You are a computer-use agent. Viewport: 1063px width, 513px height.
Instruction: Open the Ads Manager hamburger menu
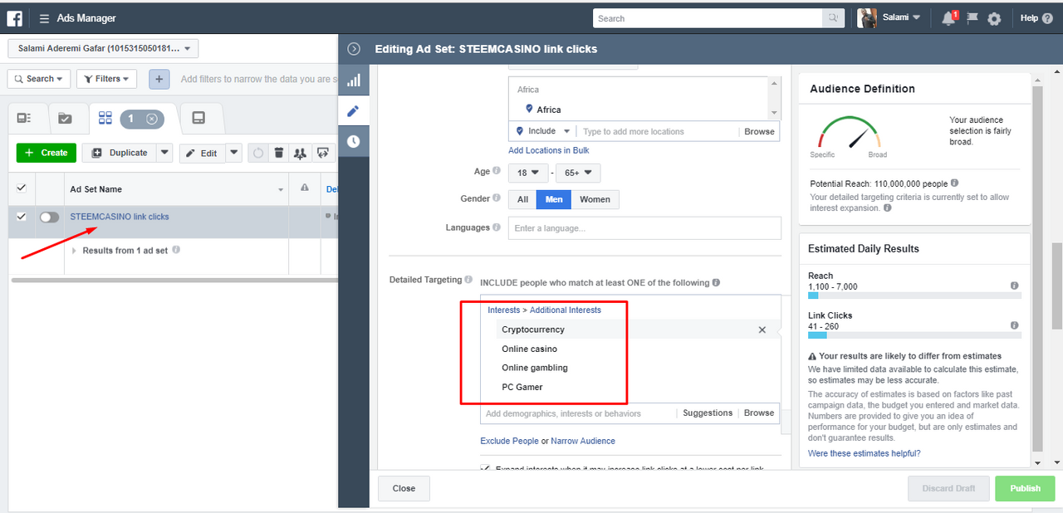tap(44, 18)
